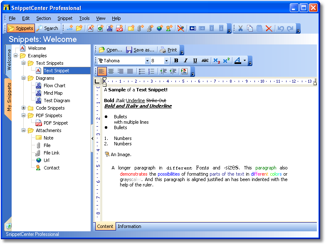The height and width of the screenshot is (245, 326).
Task: Open the Tools menu
Action: point(84,18)
